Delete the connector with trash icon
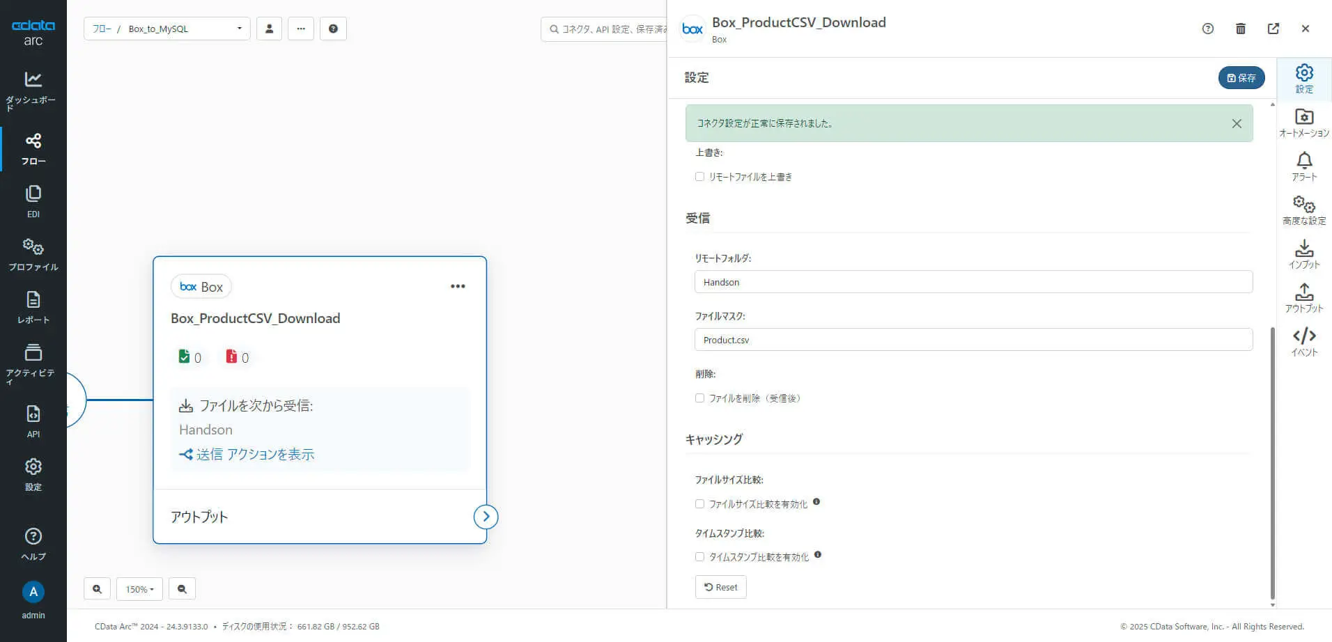The image size is (1332, 642). pos(1241,29)
